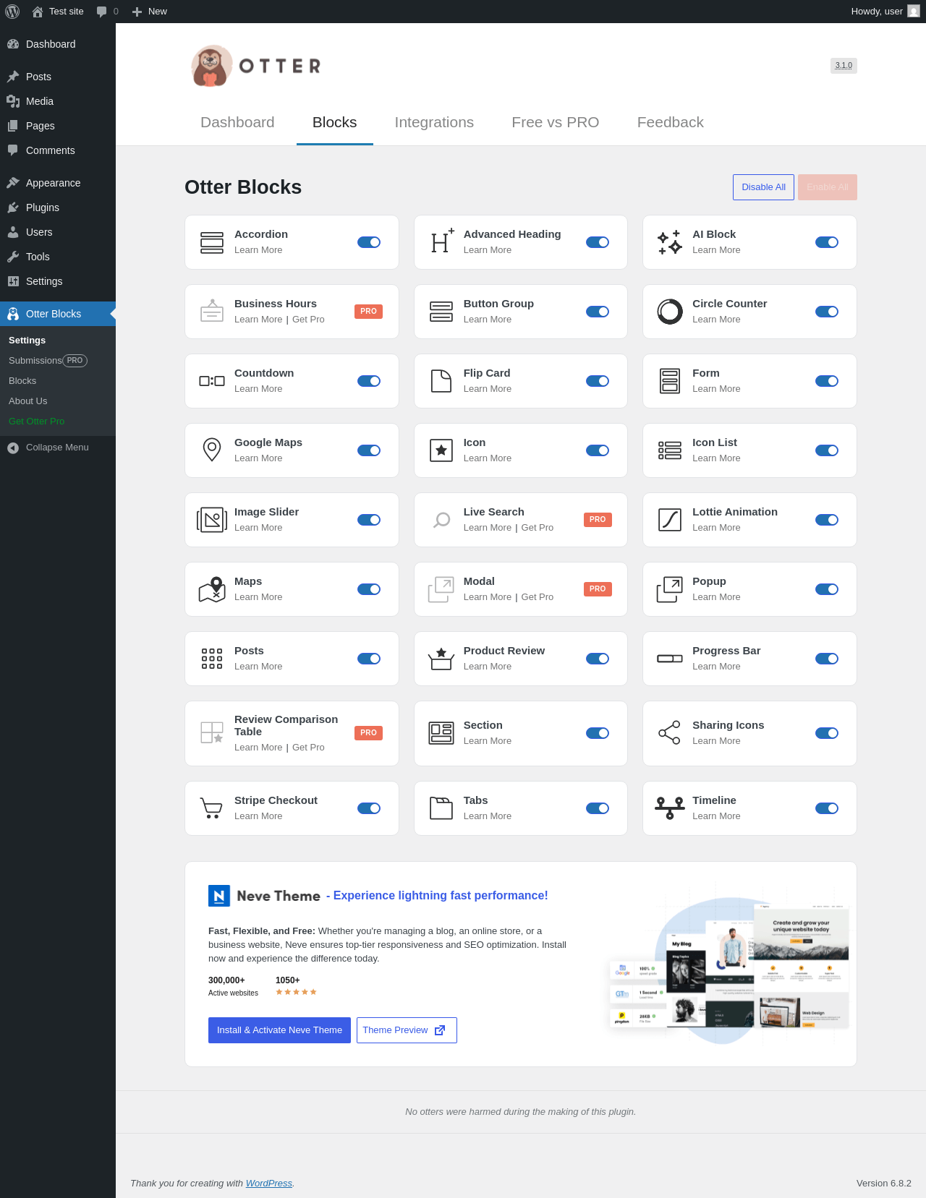Click the Accordion block icon
The image size is (926, 1198).
(x=212, y=242)
